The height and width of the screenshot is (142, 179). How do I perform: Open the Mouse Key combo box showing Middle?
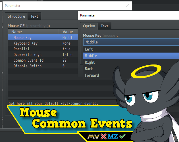pyautogui.click(x=131, y=42)
